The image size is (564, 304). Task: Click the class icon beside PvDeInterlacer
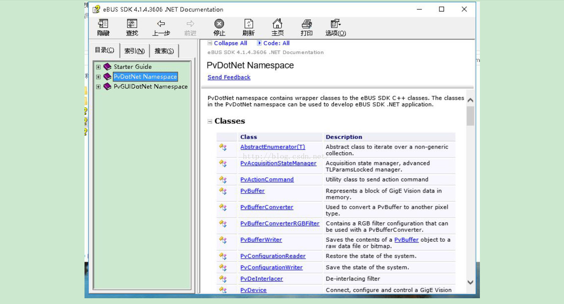tap(223, 279)
